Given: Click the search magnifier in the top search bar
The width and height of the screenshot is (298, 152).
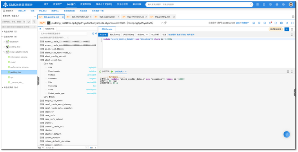Looking at the screenshot, I should (251, 4).
